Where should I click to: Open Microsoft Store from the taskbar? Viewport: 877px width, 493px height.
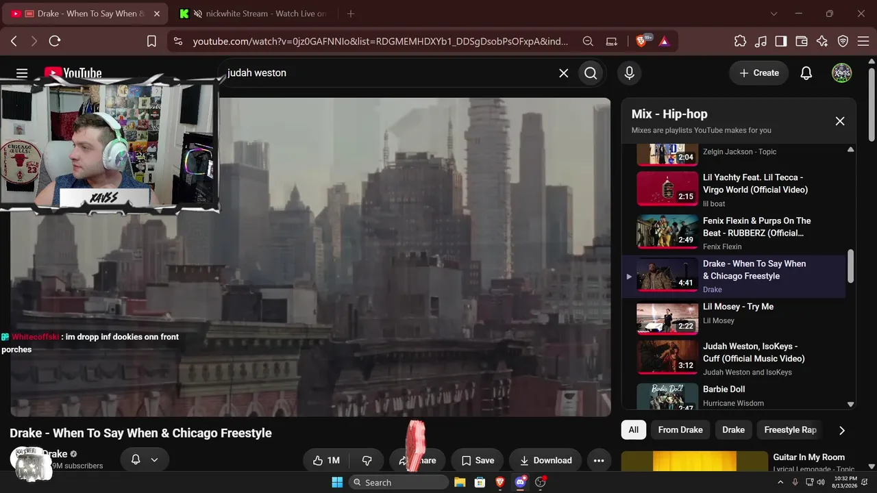tap(480, 483)
